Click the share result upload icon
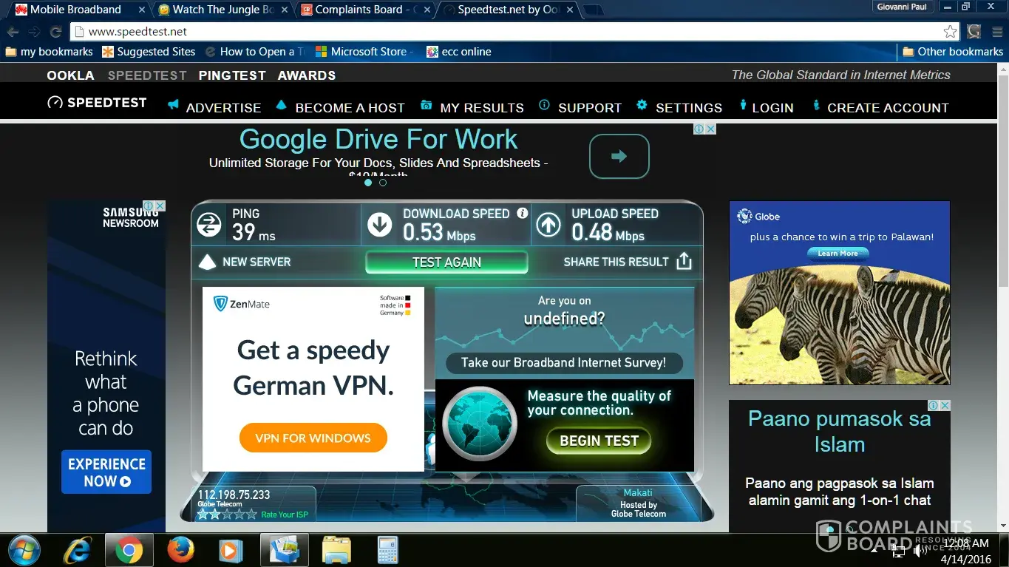1009x567 pixels. 684,262
